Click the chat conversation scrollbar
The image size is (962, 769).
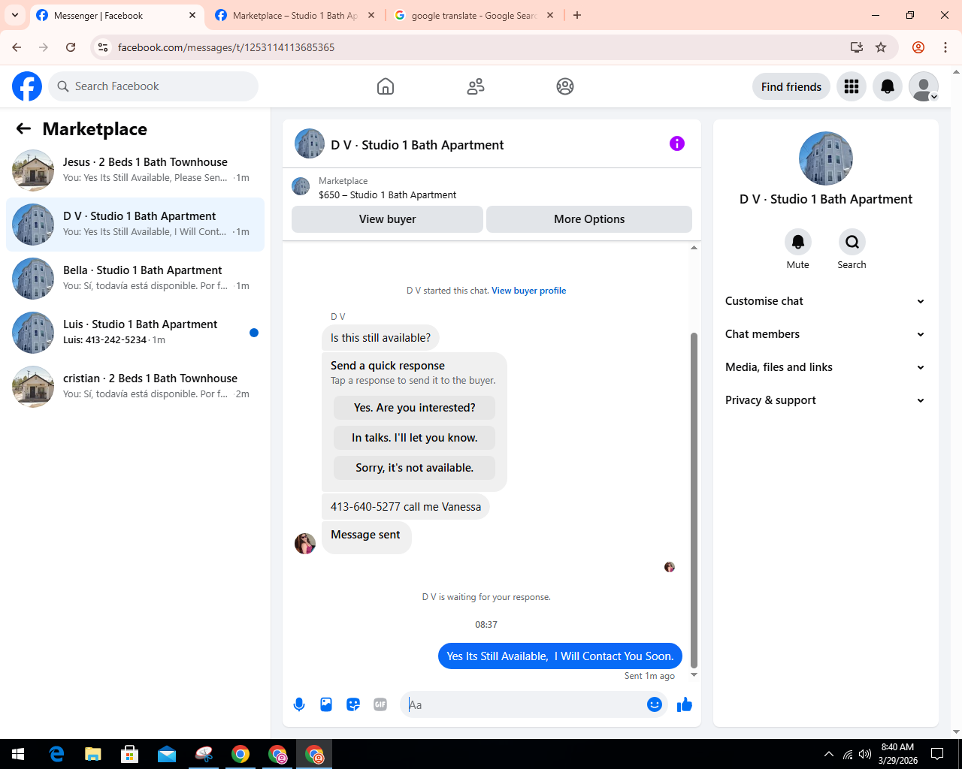694,499
